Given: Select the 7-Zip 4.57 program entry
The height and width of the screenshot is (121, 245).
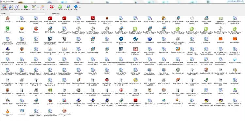Looking at the screenshot, I should point(8,19).
